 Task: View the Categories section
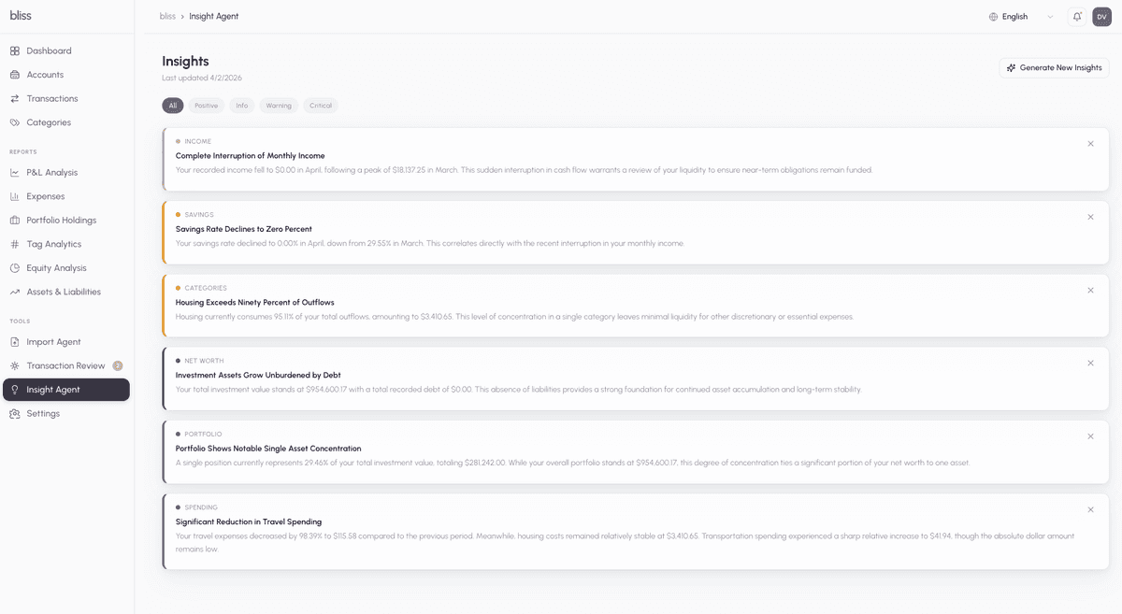[x=46, y=121]
